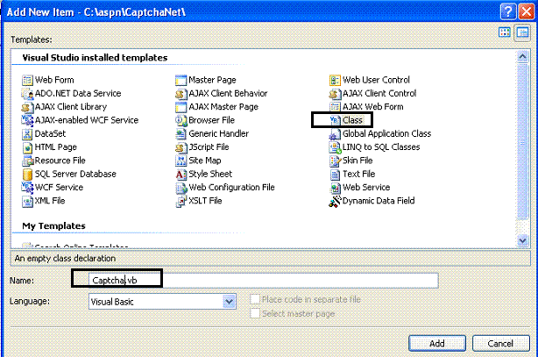
Task: Click the Master Page label text
Action: point(212,80)
